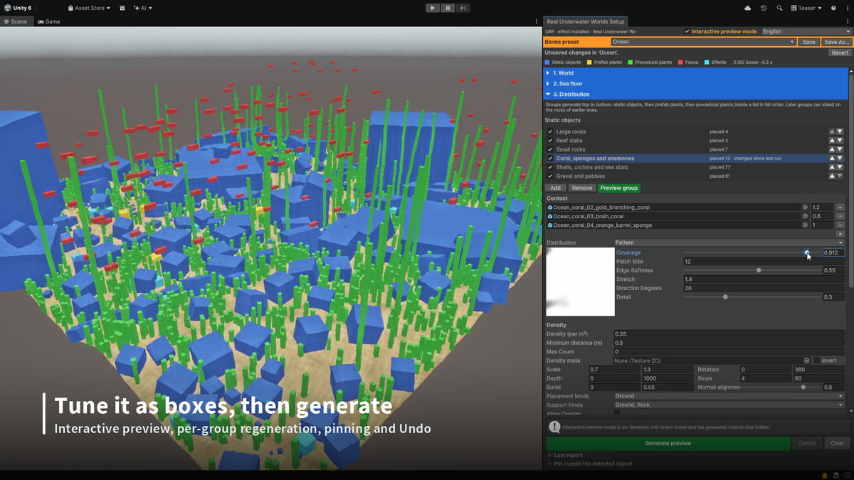Click the Unity 6 logo icon
The image size is (854, 480).
pos(8,8)
